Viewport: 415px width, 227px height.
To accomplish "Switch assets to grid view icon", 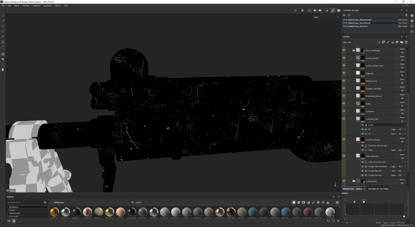I will pos(337,202).
